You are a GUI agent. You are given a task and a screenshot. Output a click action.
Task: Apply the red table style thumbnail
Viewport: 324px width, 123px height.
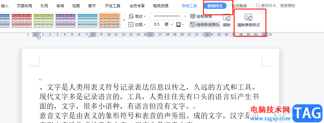click(x=22, y=21)
